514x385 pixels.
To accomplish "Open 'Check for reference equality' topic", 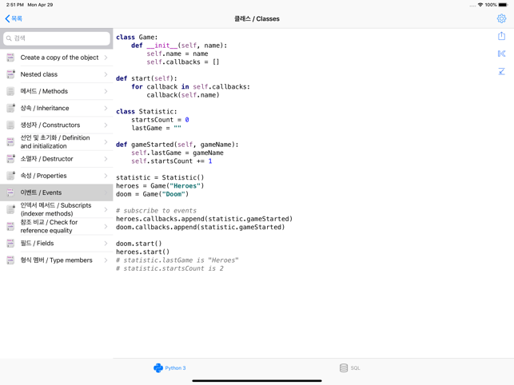I will (57, 226).
